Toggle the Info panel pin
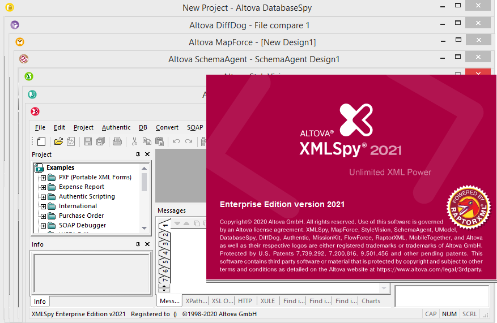This screenshot has height=323, width=497. (138, 244)
